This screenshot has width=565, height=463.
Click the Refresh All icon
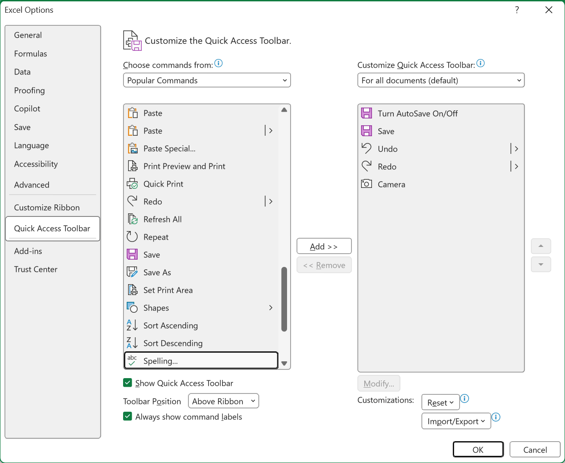tap(133, 219)
